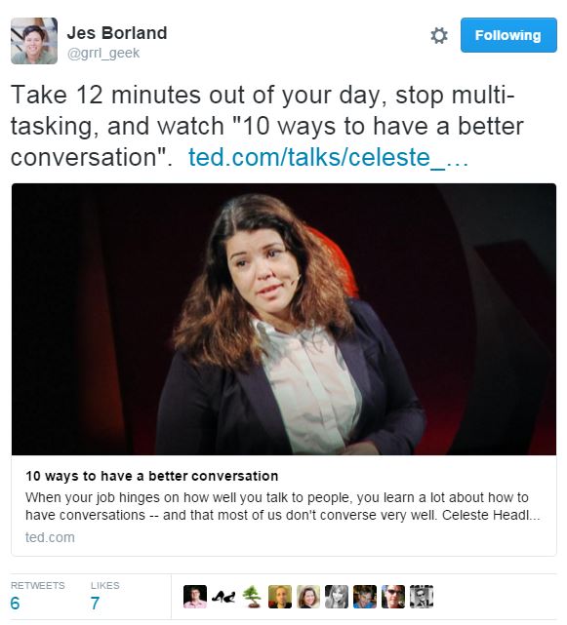Open Jes Borland's profile picture
The width and height of the screenshot is (567, 625).
[34, 41]
